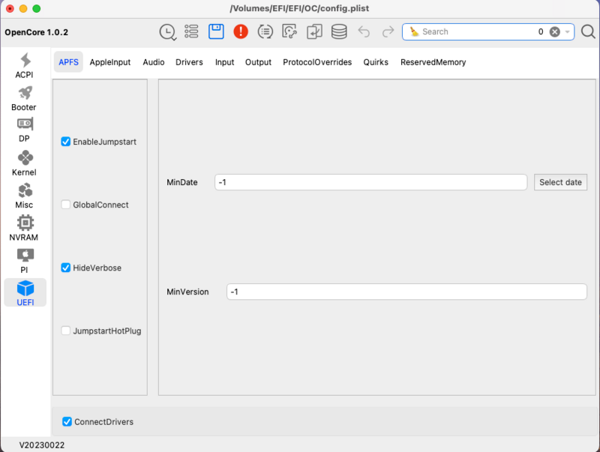The image size is (600, 452).
Task: Click the Select date button
Action: point(560,182)
